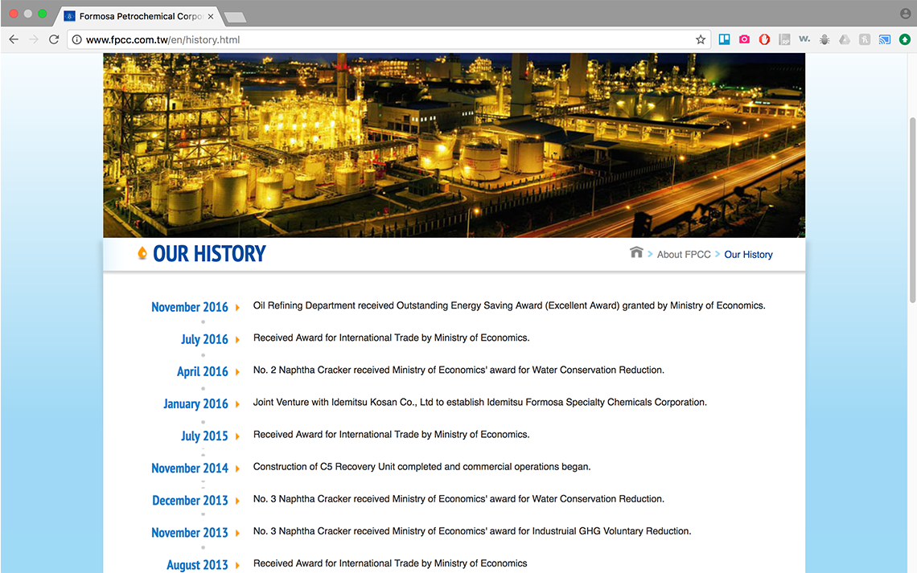The width and height of the screenshot is (917, 573).
Task: Bookmark this page with the star icon
Action: 701,39
